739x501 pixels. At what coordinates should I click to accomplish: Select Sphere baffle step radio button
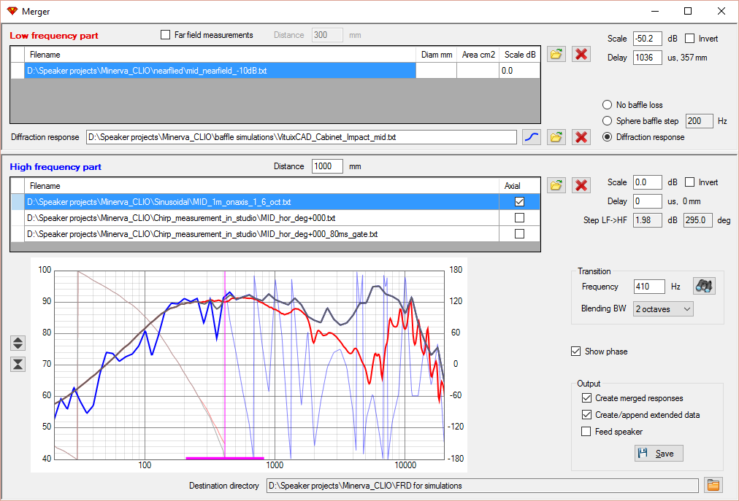608,121
